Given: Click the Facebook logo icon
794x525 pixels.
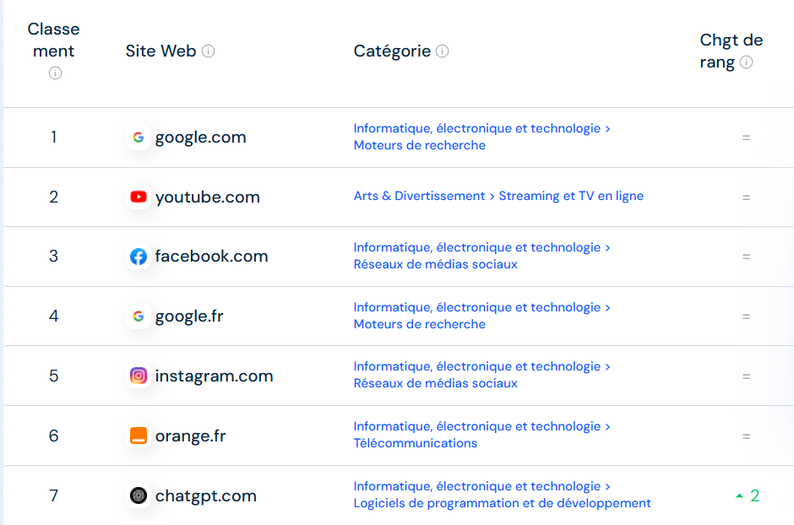Looking at the screenshot, I should [x=139, y=257].
